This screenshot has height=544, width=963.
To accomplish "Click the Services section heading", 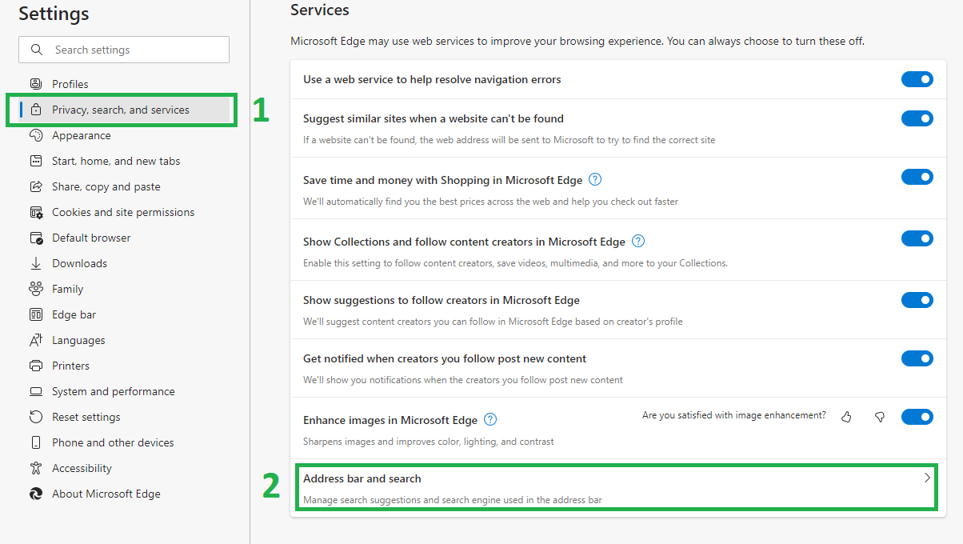I will point(320,10).
